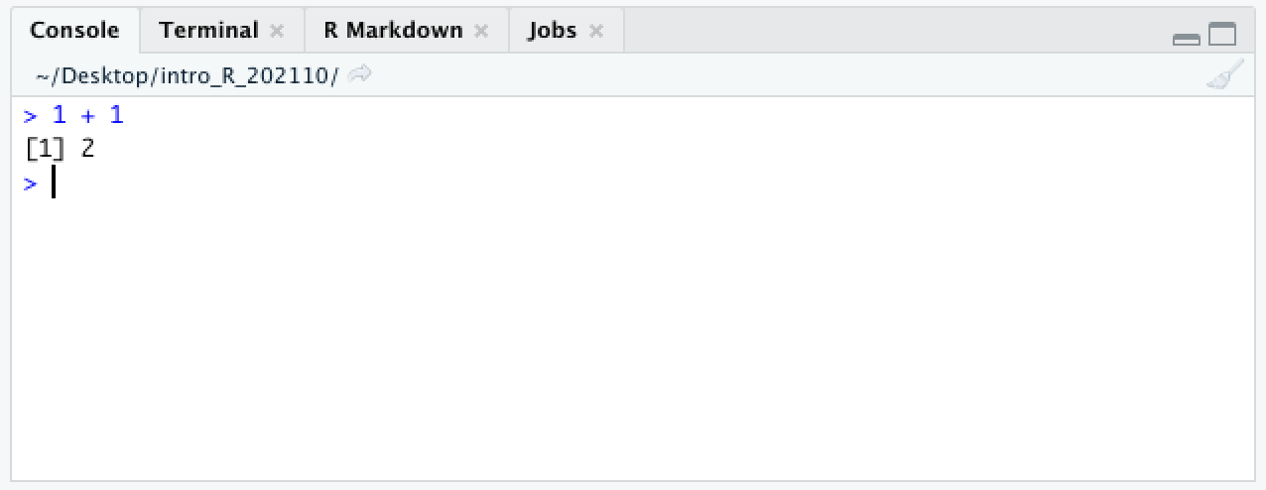Maximize the Console pane
Viewport: 1266px width, 490px height.
(1222, 36)
